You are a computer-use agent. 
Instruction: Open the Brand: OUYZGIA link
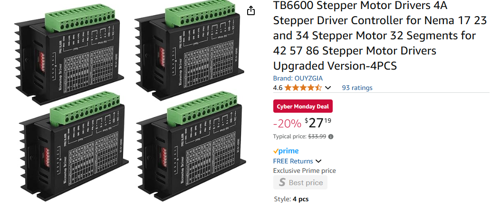point(298,78)
